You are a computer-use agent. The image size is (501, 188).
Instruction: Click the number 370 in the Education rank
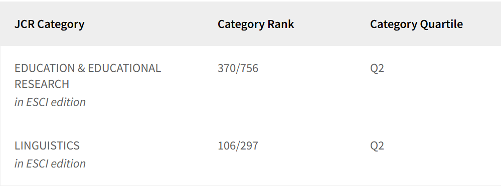point(227,68)
